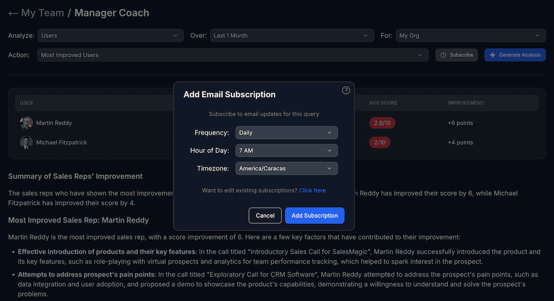554x301 pixels.
Task: Open the question mark help icon on the dialog
Action: click(346, 90)
